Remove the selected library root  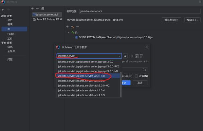point(78,27)
